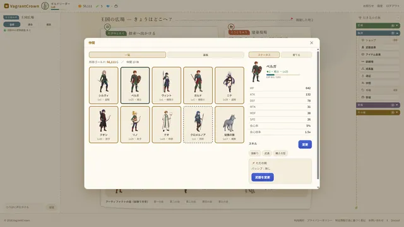Click the guild level progress bar in header

[59, 9]
